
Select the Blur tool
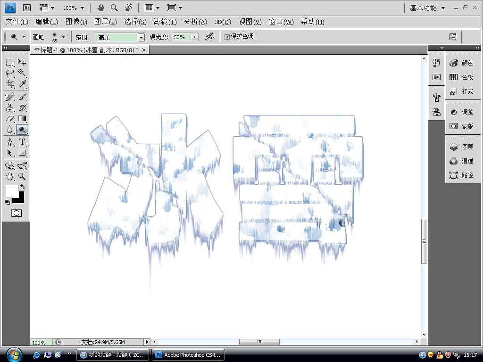click(x=10, y=129)
